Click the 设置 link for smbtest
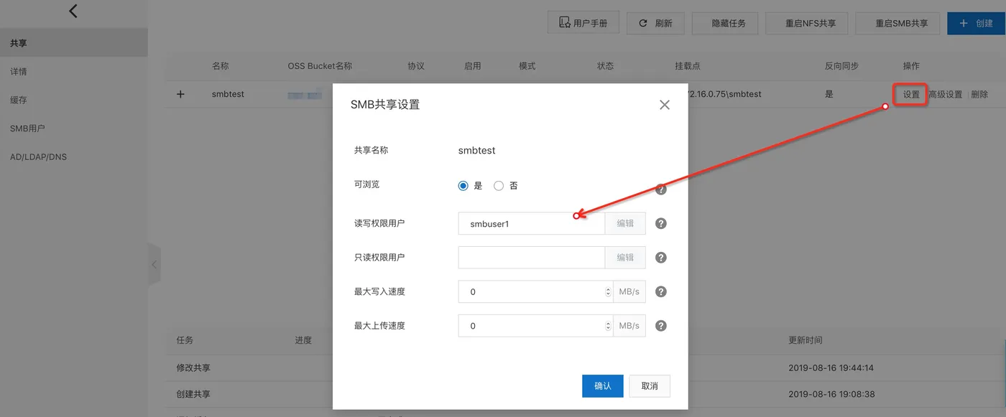 911,94
